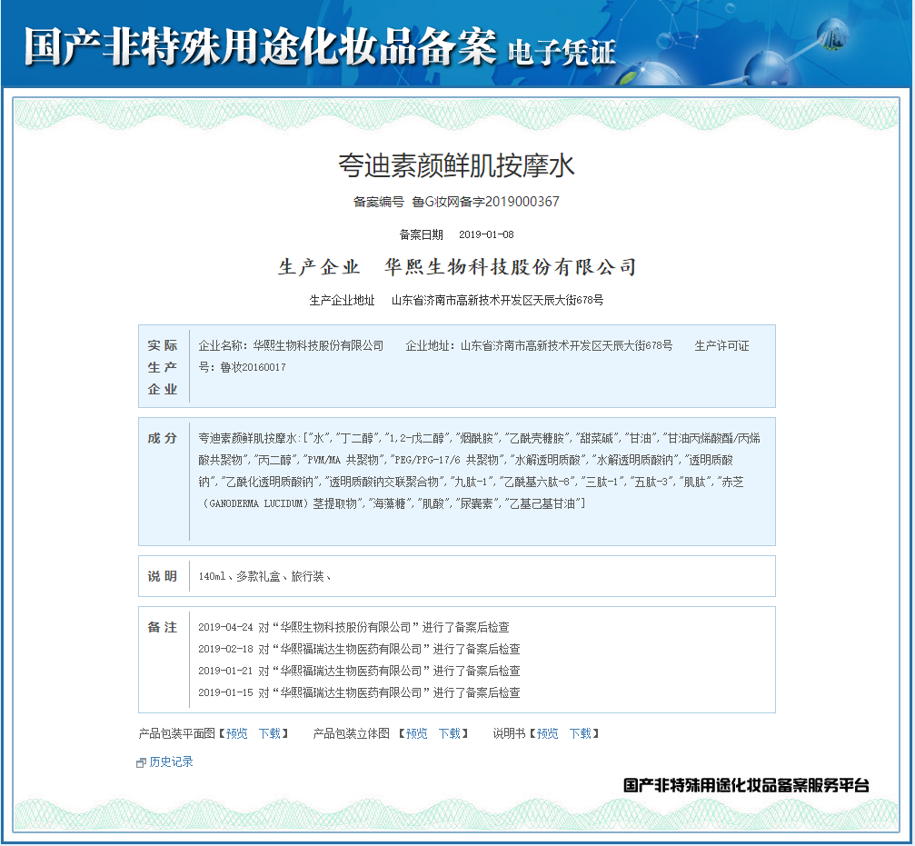Preview the 说明书 document
915x846 pixels.
[x=547, y=733]
